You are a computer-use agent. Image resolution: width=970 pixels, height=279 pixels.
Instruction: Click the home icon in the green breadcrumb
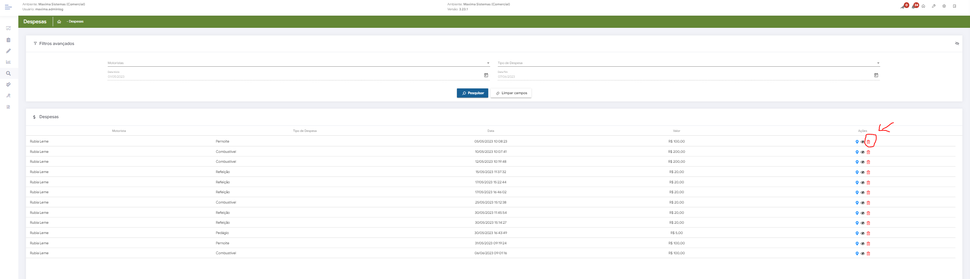point(59,22)
